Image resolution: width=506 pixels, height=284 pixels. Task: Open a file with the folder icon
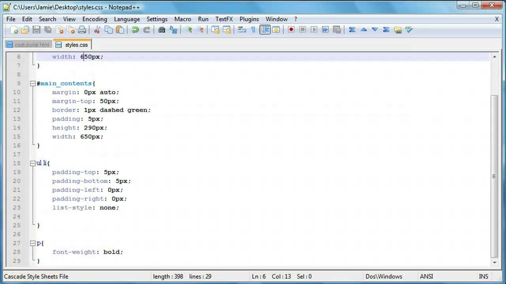(25, 30)
